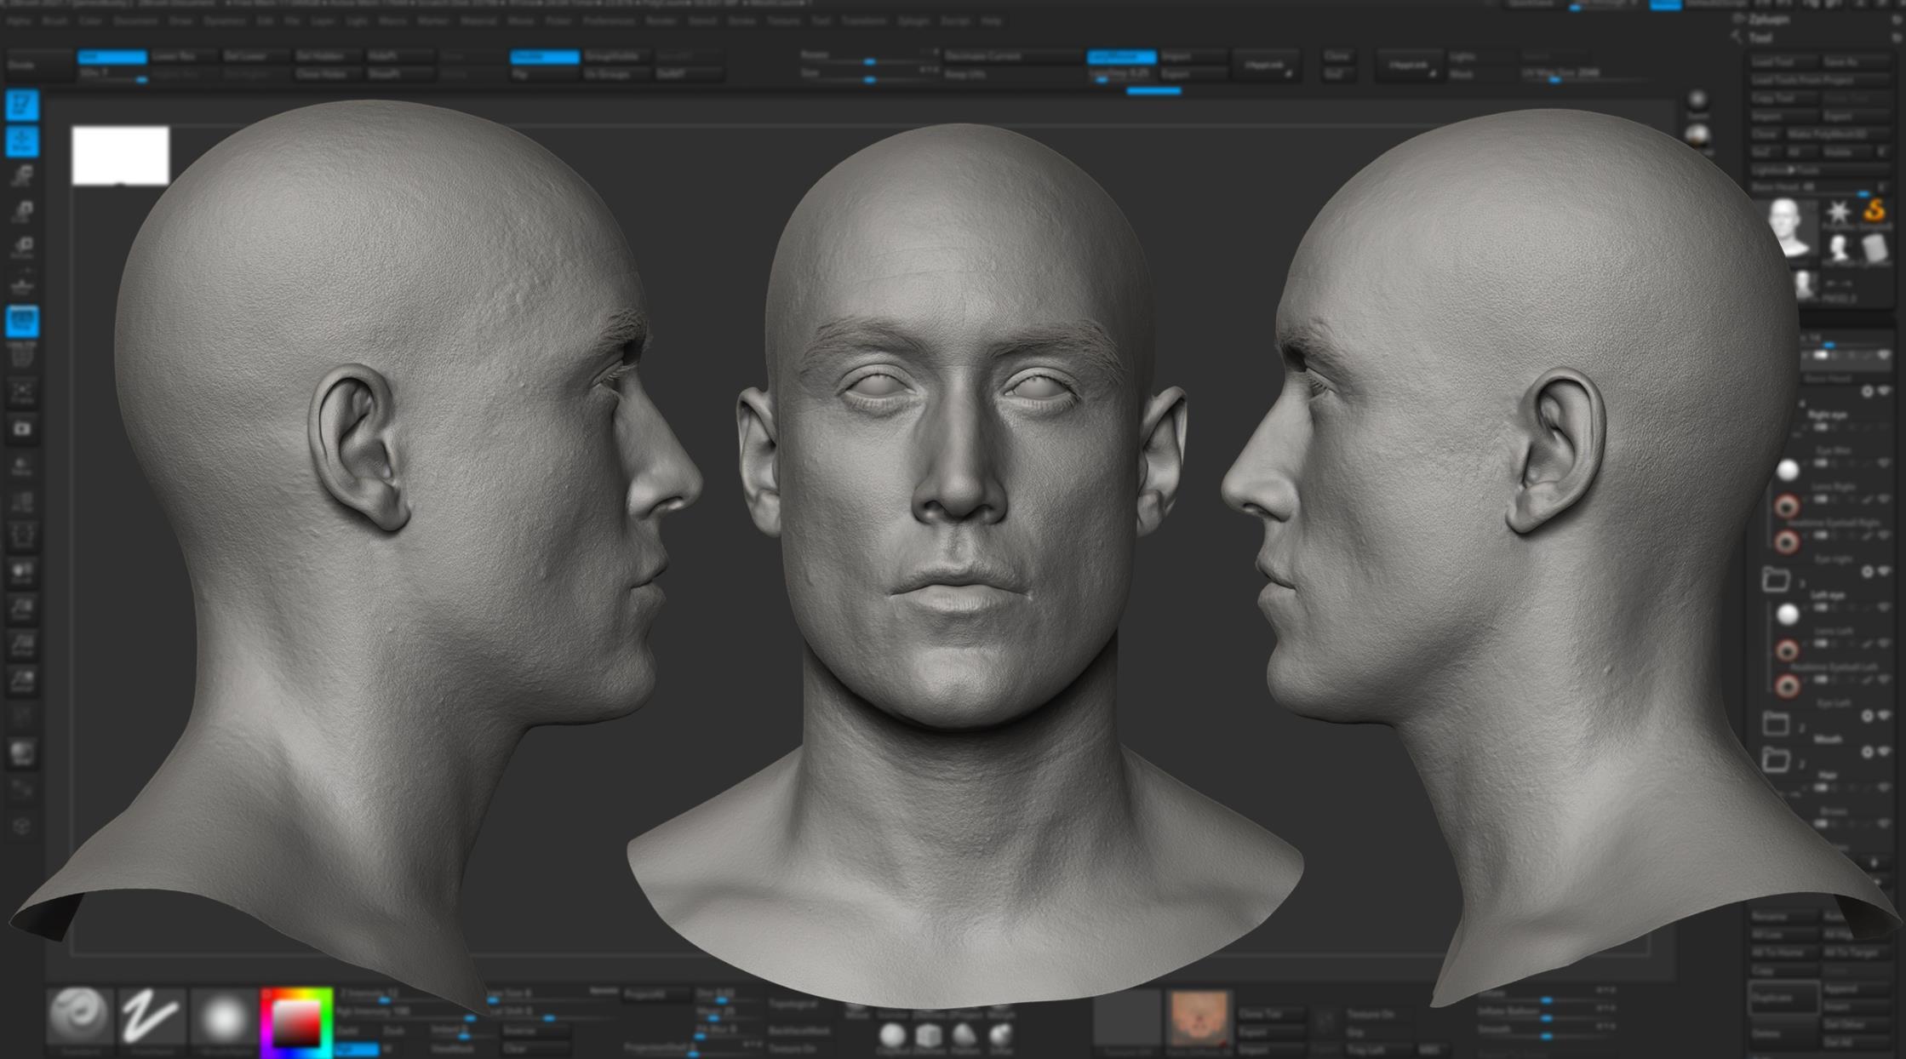Select the SimpleBrush orange S tool

pos(1874,212)
